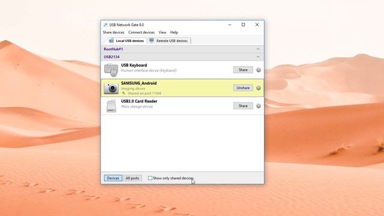Select the RootHub#1 hub label
The height and width of the screenshot is (216, 384).
pos(113,49)
